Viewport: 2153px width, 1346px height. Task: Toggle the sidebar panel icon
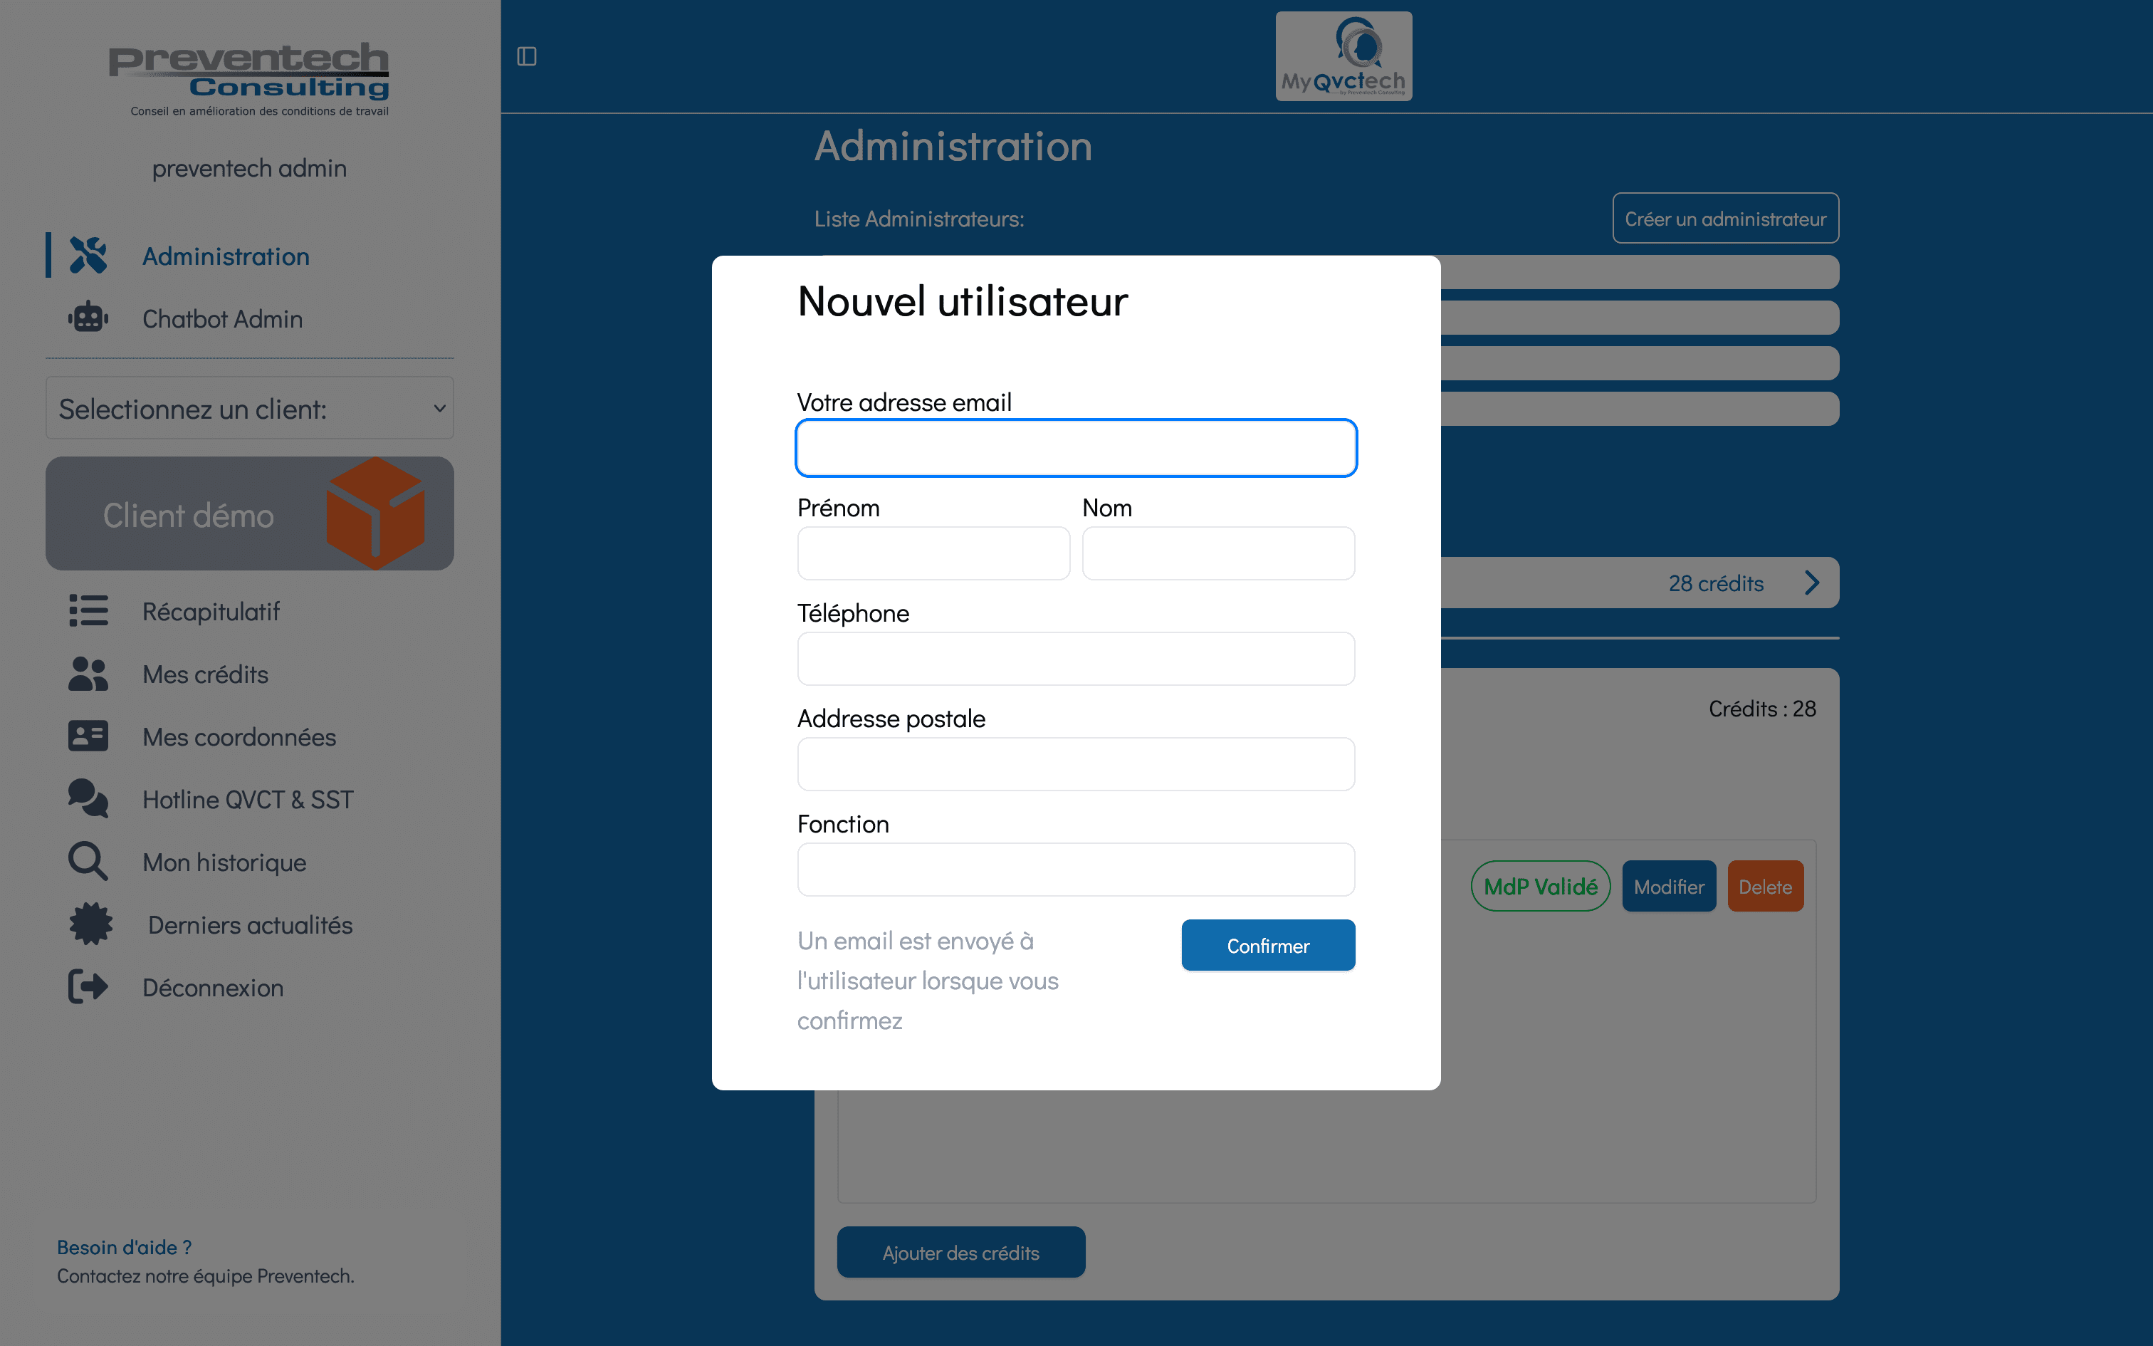point(527,57)
